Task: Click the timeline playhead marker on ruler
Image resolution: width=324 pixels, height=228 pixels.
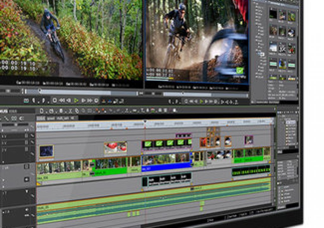Action: (145, 122)
